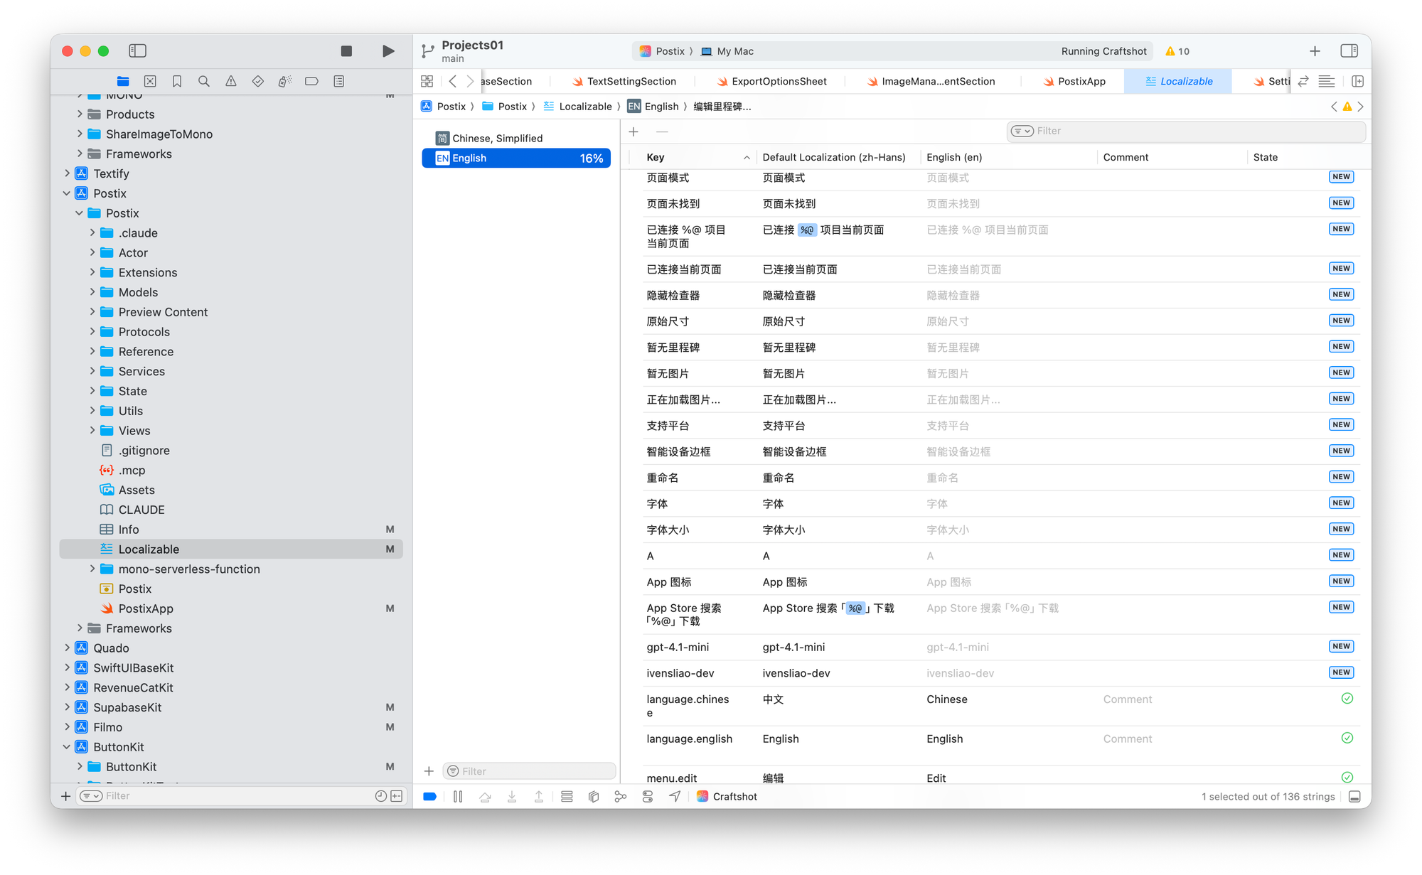Image resolution: width=1422 pixels, height=875 pixels.
Task: Click the 10 warnings indicator
Action: tap(1177, 51)
